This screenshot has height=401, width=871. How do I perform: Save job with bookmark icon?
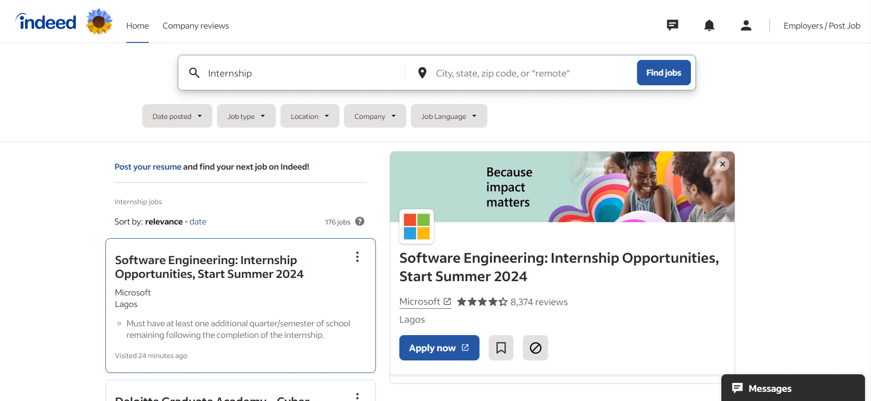click(501, 348)
